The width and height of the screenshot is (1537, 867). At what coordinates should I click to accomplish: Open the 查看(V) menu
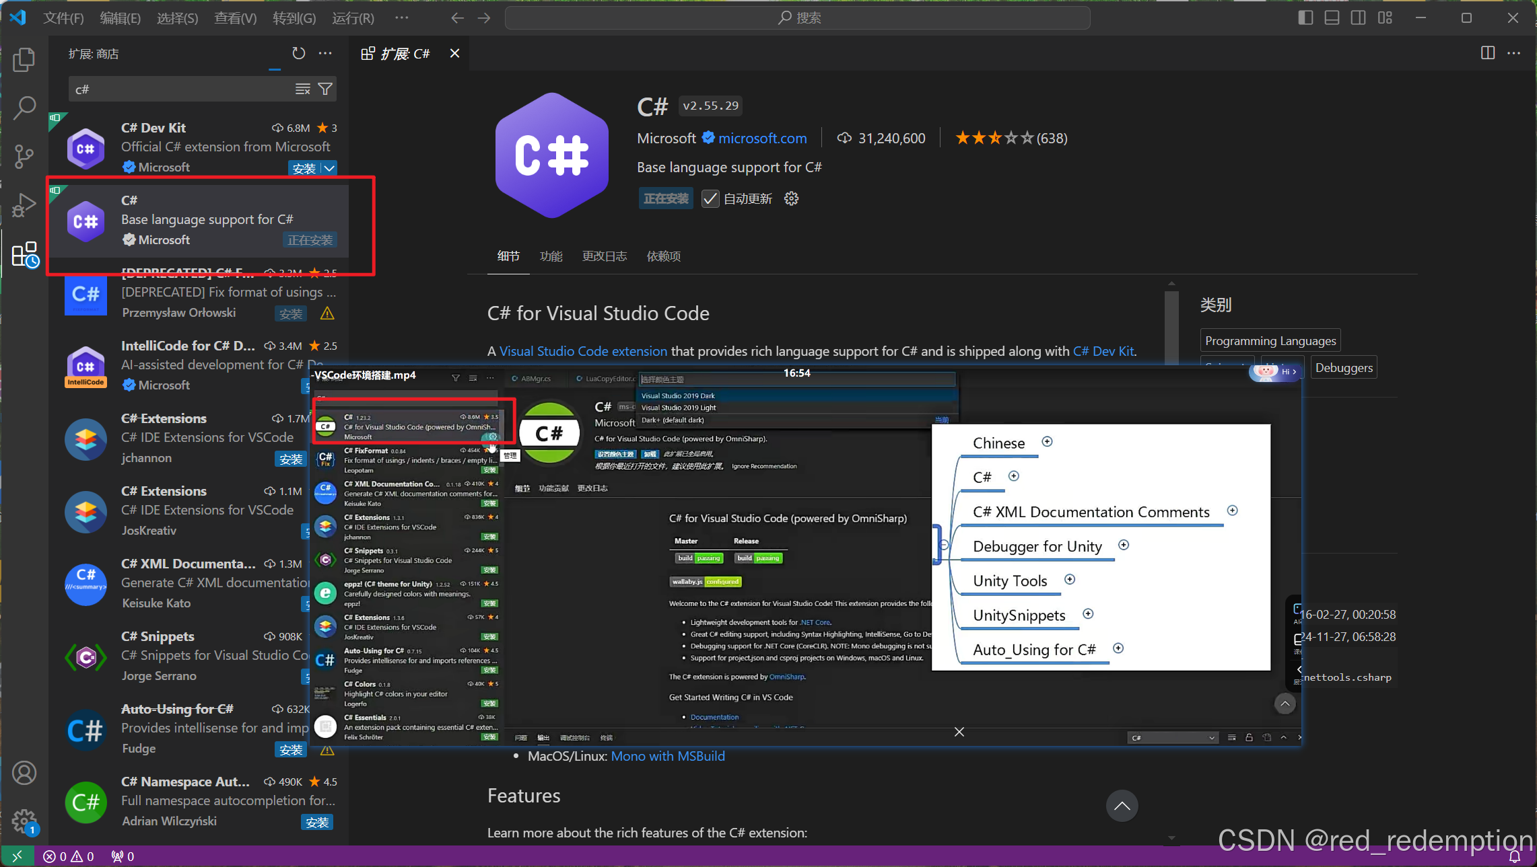[235, 18]
